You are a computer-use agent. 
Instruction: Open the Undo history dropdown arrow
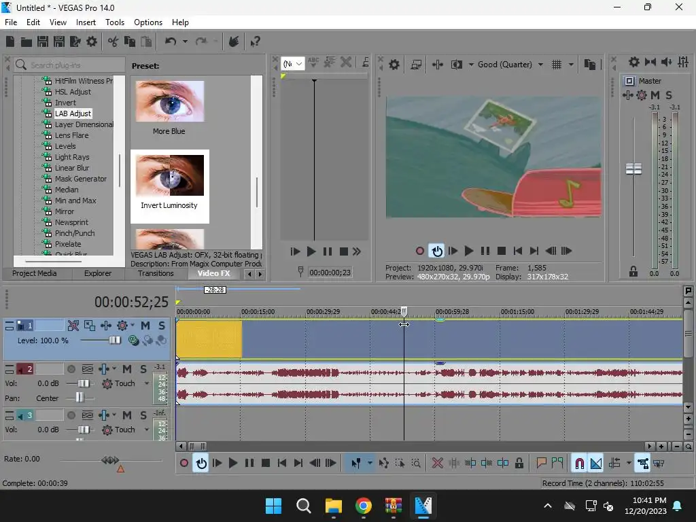tap(185, 41)
